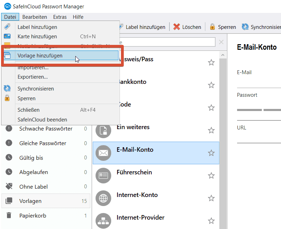Select the 'Internet-Konto' template entry

coord(156,198)
